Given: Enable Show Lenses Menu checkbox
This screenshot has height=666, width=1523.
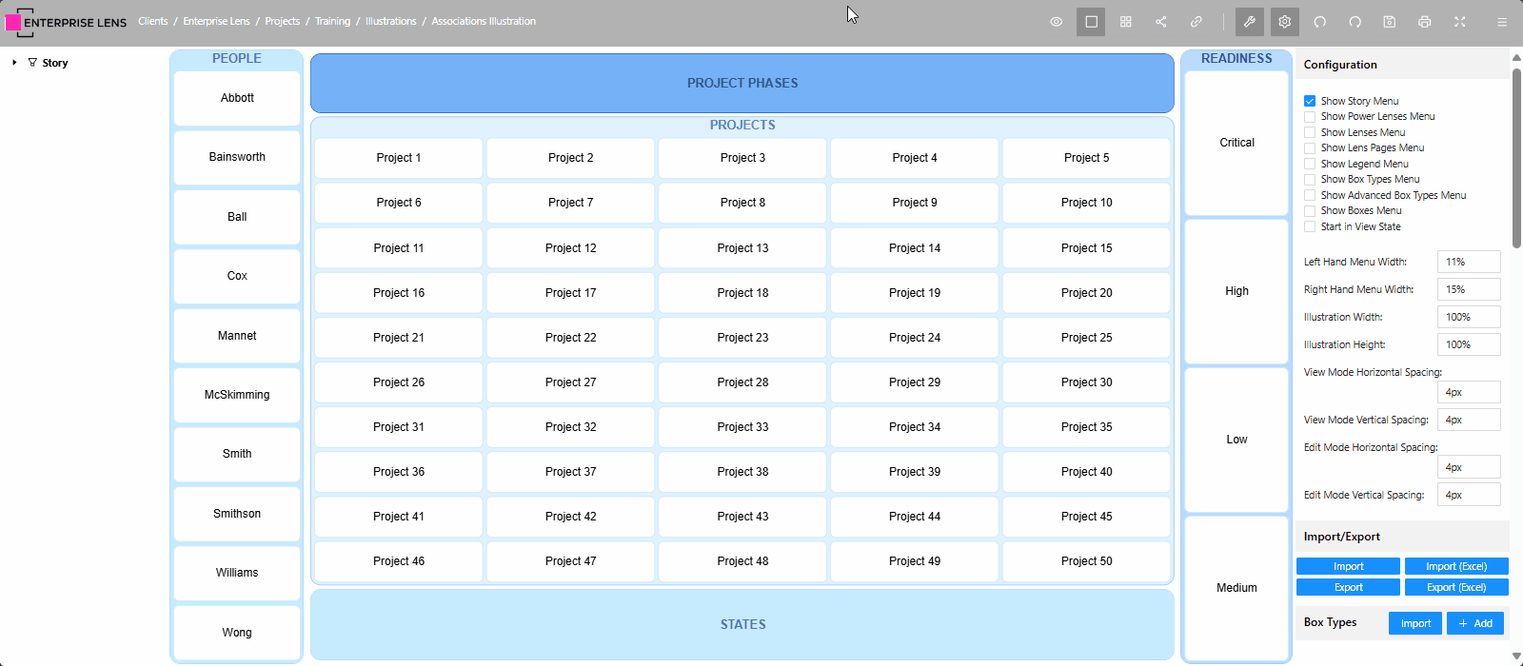Looking at the screenshot, I should point(1310,132).
